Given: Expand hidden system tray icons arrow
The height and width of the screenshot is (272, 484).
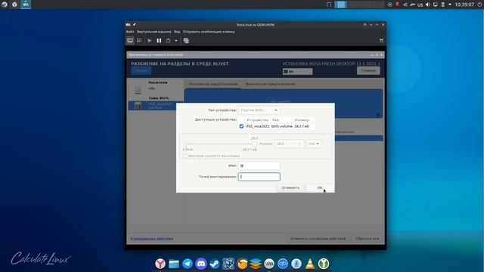Looking at the screenshot, I should pyautogui.click(x=450, y=5).
